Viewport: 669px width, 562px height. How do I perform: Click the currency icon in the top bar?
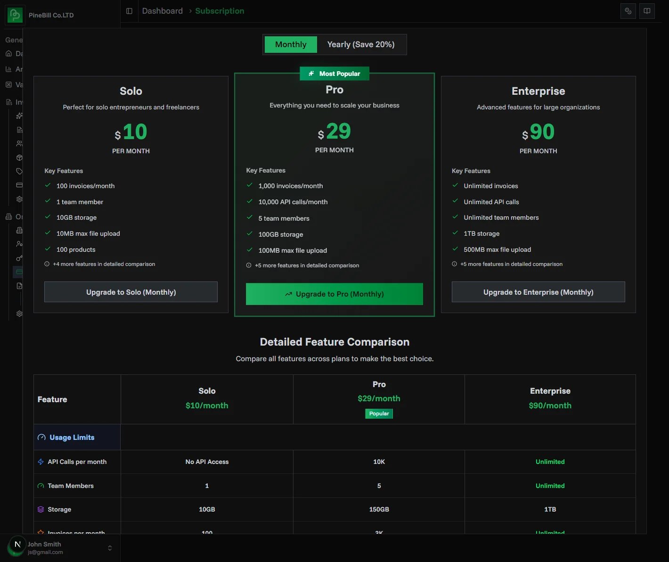(x=628, y=11)
